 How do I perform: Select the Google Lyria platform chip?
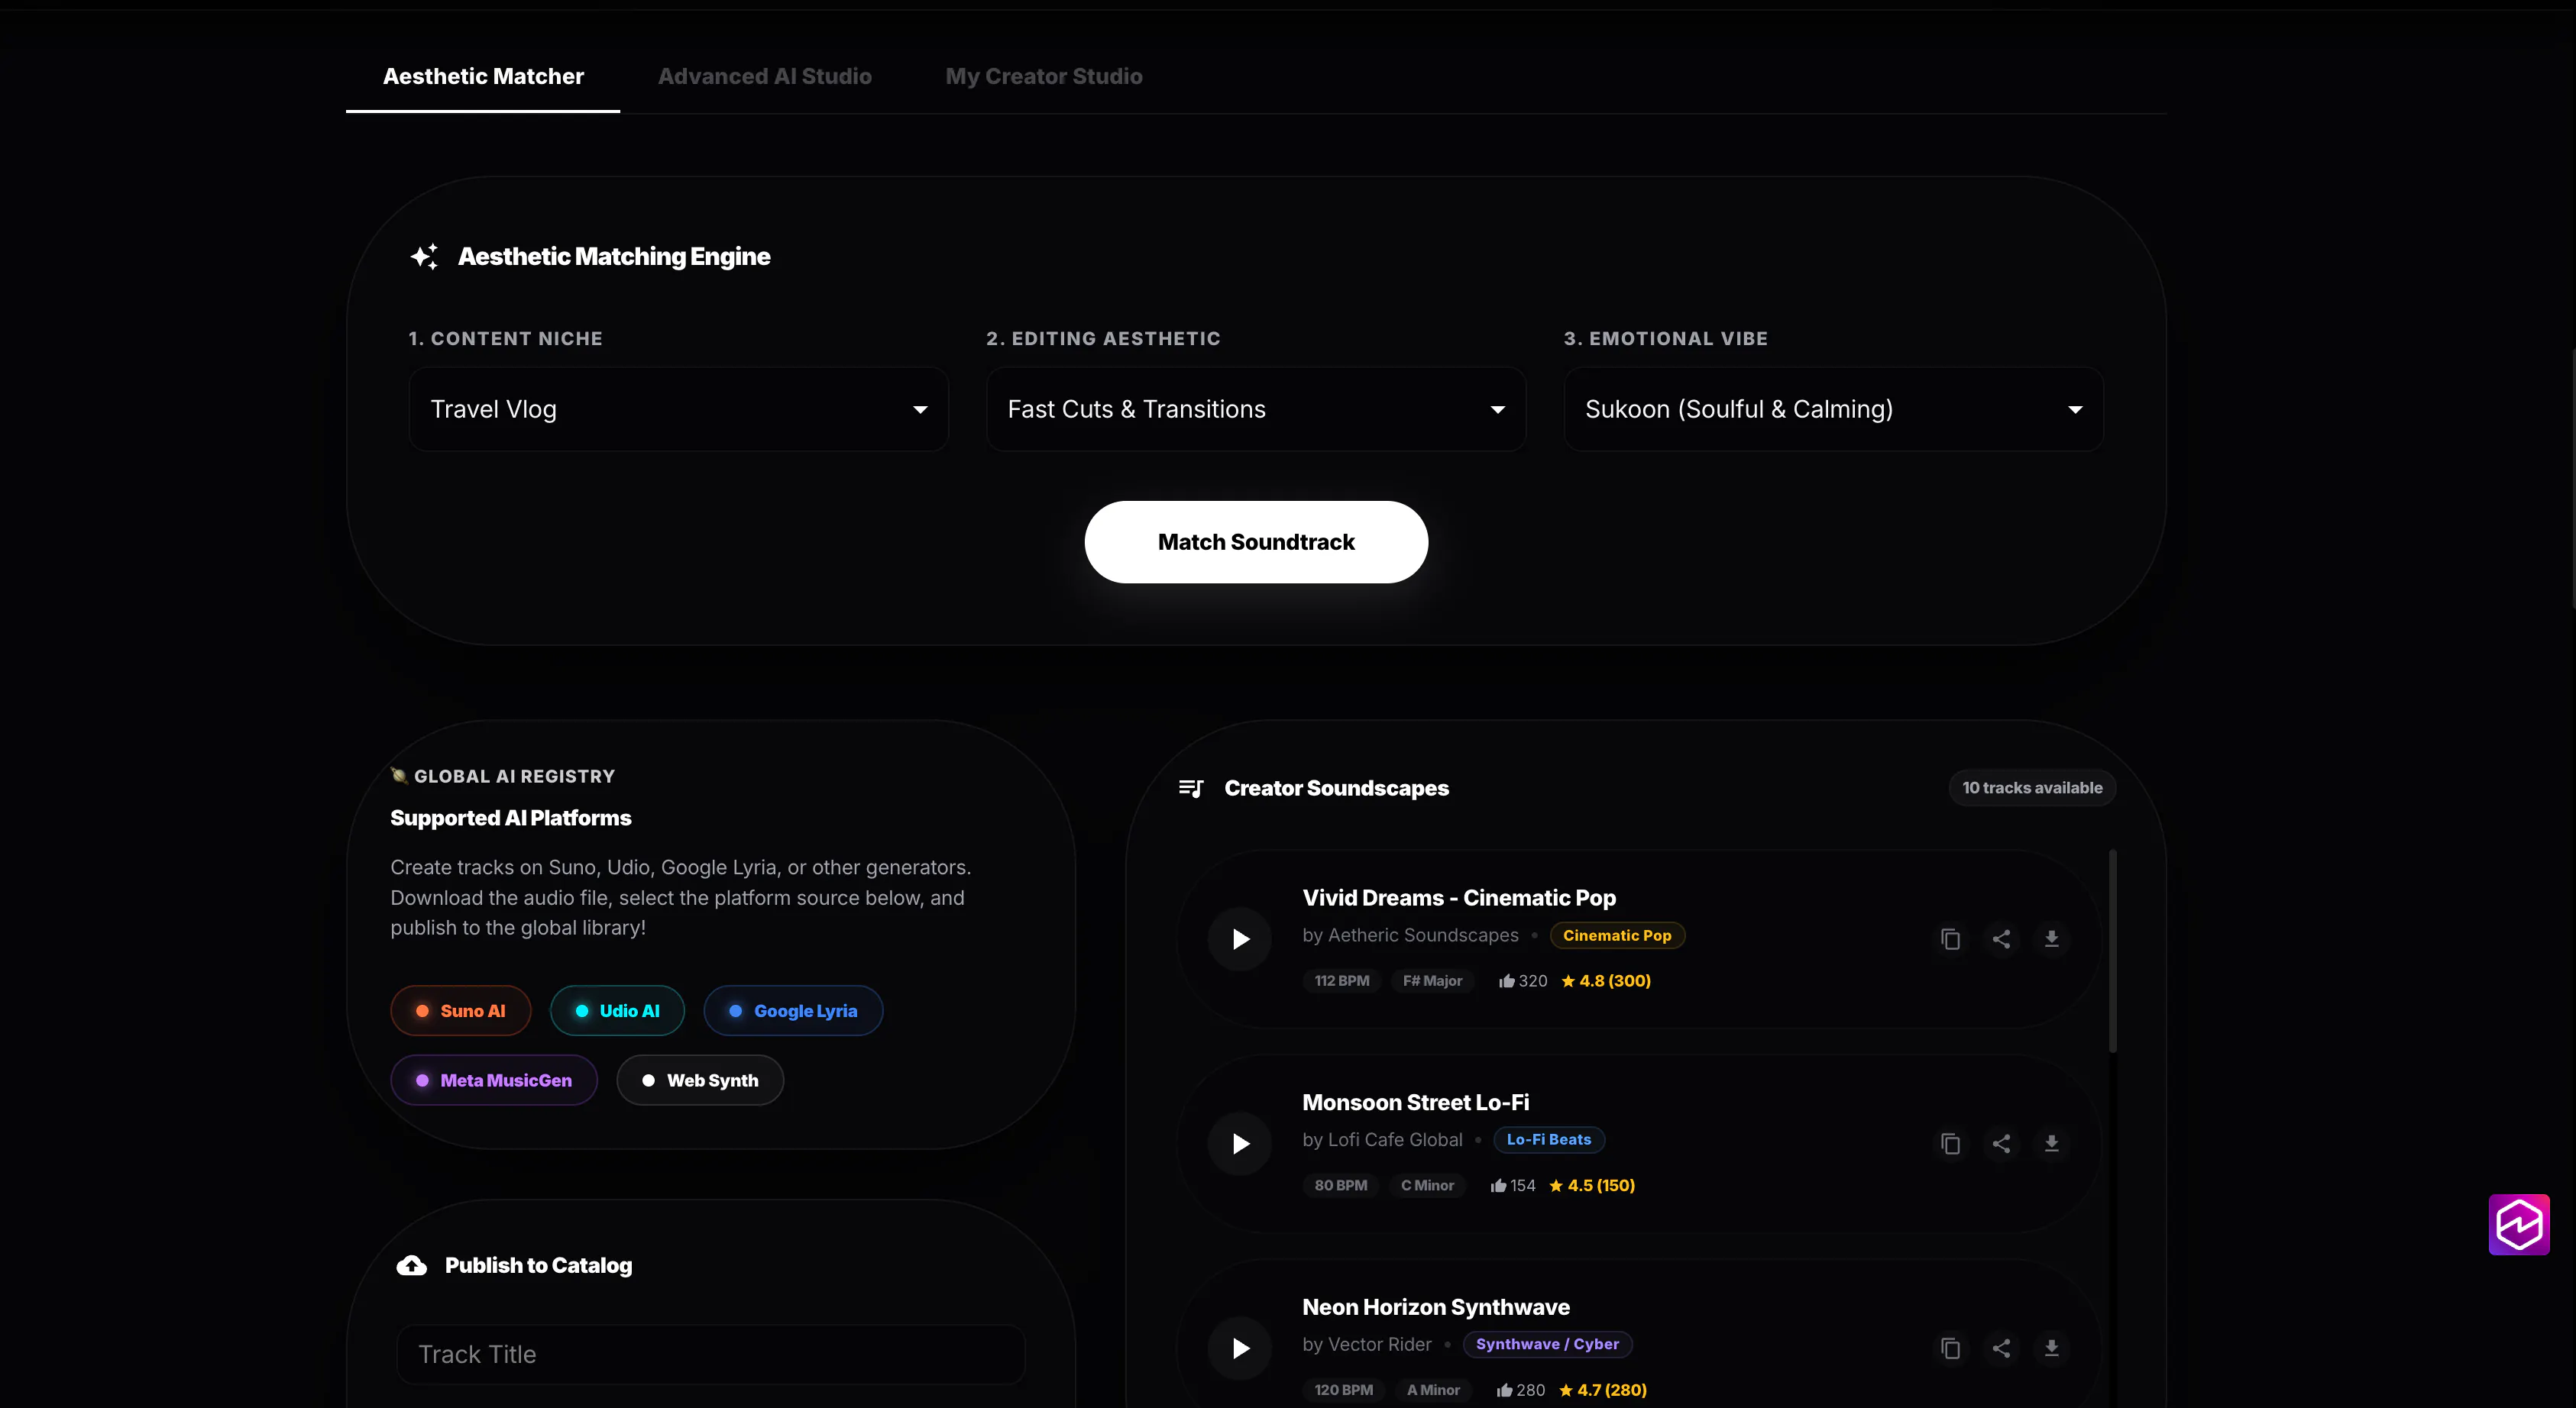pyautogui.click(x=793, y=1010)
